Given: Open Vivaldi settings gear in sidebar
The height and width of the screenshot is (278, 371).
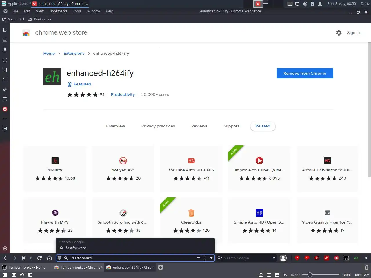Looking at the screenshot, I should (5, 248).
